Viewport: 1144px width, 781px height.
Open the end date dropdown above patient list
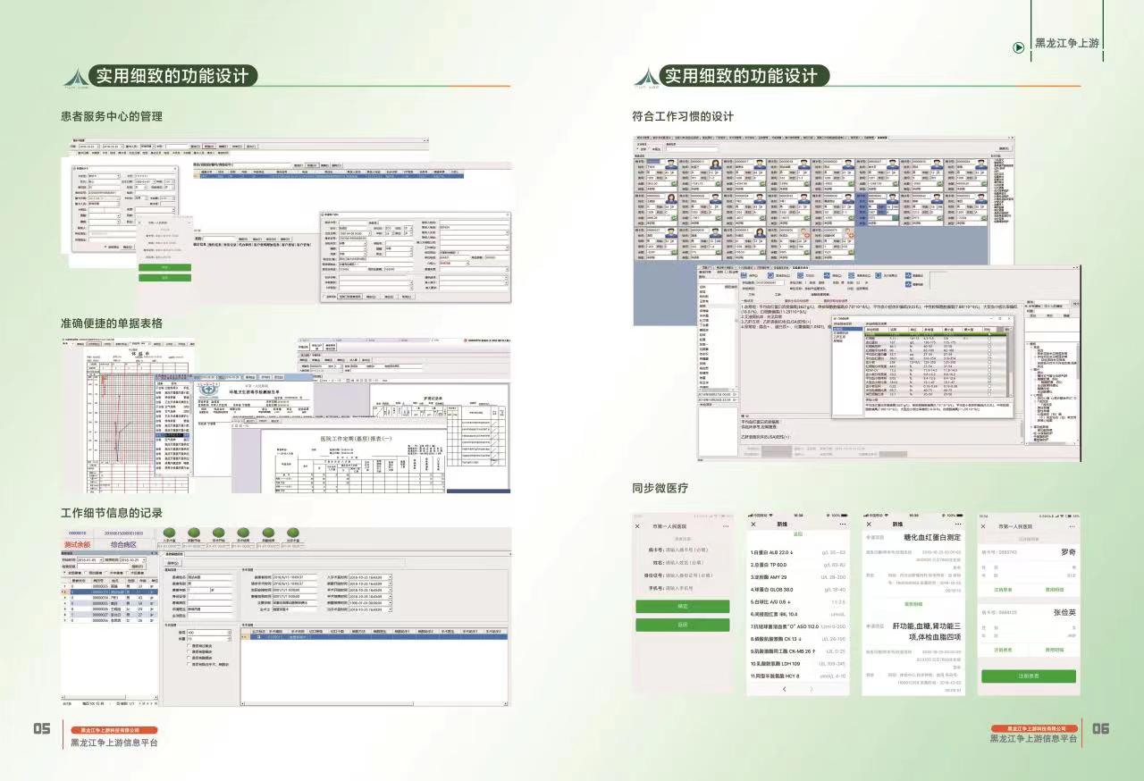tap(144, 559)
